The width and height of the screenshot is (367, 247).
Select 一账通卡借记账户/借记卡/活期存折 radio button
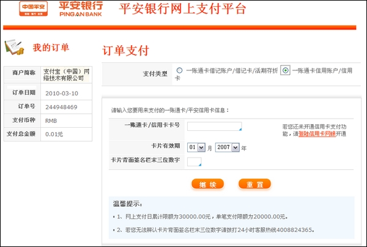click(179, 70)
